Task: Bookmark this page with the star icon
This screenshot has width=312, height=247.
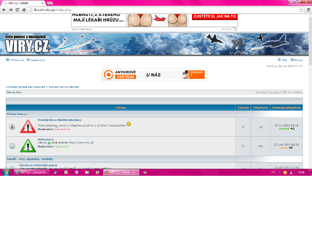Action: pos(301,9)
